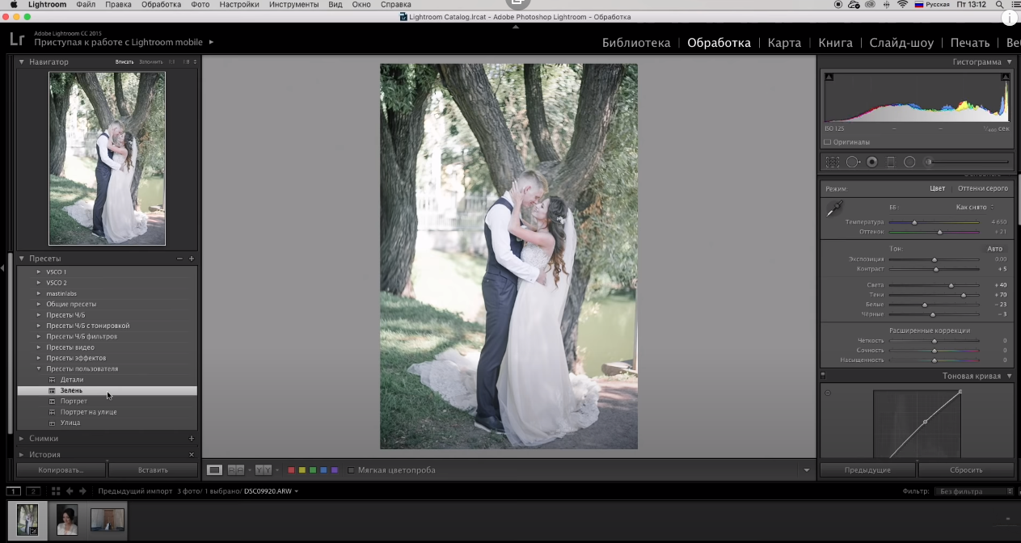The image size is (1021, 543).
Task: Enable Мягкая цветопроба soft proofing checkbox
Action: coord(351,470)
